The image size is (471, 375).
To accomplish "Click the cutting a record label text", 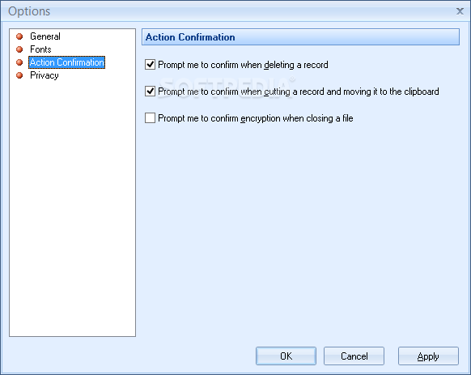I will coord(299,92).
